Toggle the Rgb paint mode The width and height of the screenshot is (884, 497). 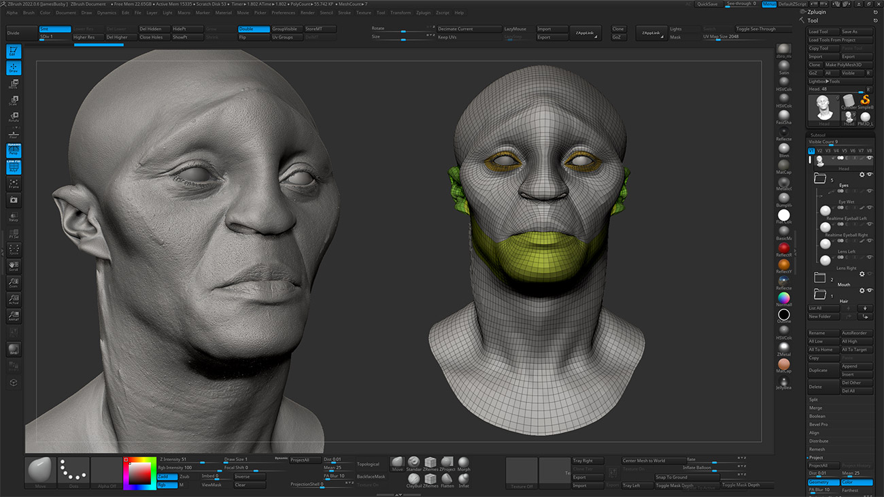click(167, 485)
